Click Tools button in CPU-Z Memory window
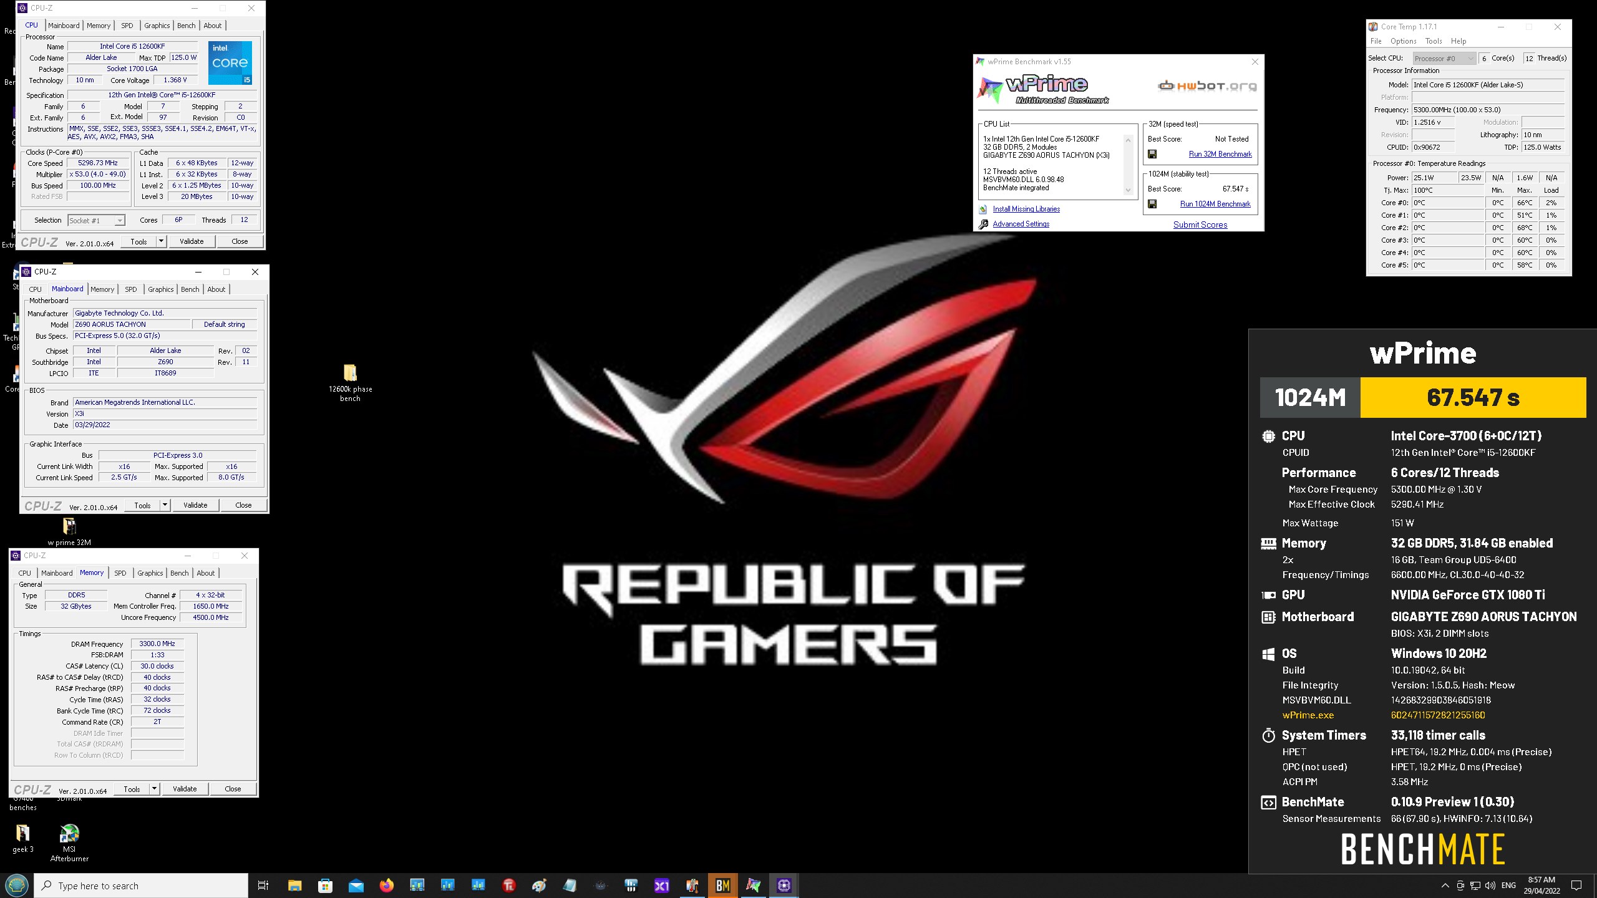This screenshot has height=898, width=1597. coord(132,789)
